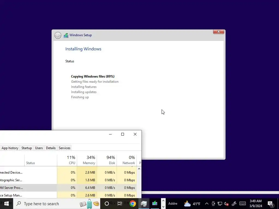Select the 'M Server Proc...' process row
Image resolution: width=279 pixels, height=209 pixels.
click(68, 188)
